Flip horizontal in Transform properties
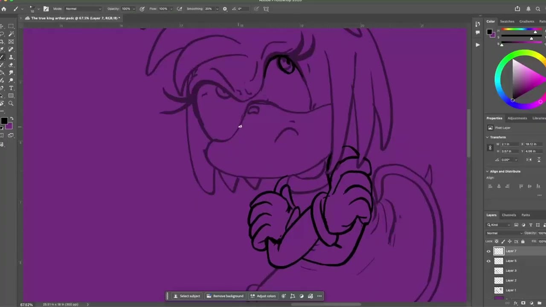The width and height of the screenshot is (546, 307). pos(529,159)
